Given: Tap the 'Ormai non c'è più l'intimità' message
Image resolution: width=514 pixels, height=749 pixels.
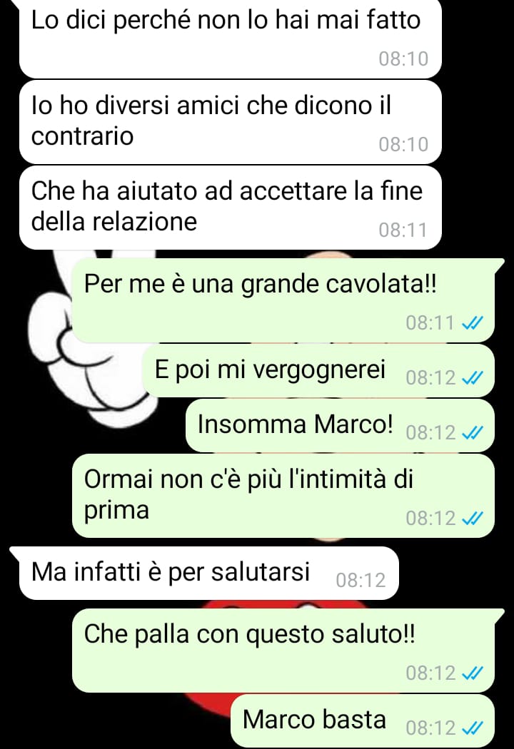Looking at the screenshot, I should (x=283, y=496).
